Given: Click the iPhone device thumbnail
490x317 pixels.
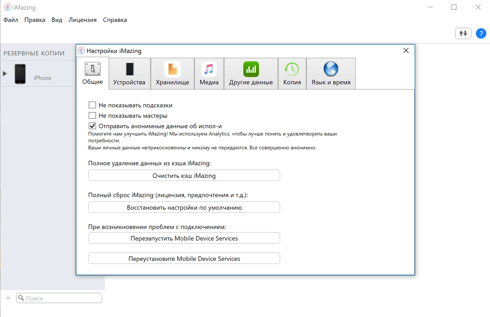Looking at the screenshot, I should (20, 74).
